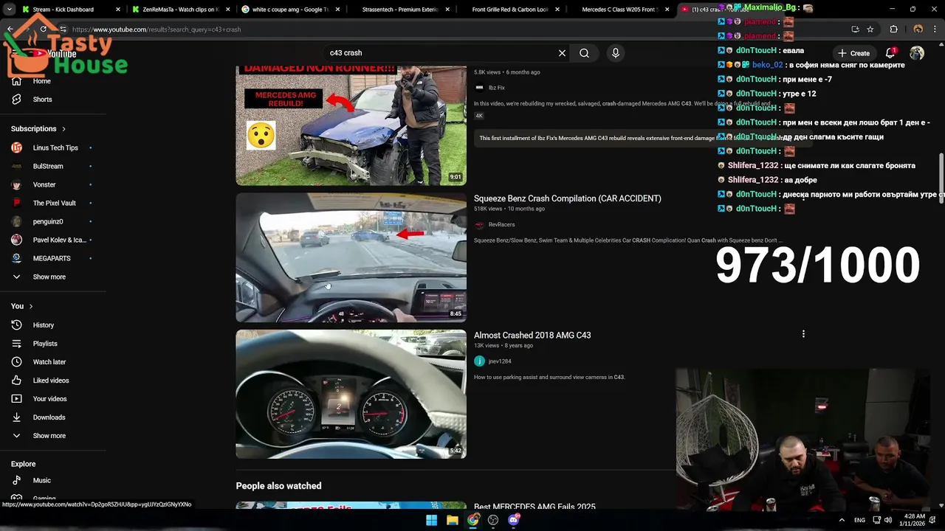This screenshot has width=945, height=531.
Task: Open File Explorer from the taskbar
Action: pyautogui.click(x=452, y=520)
